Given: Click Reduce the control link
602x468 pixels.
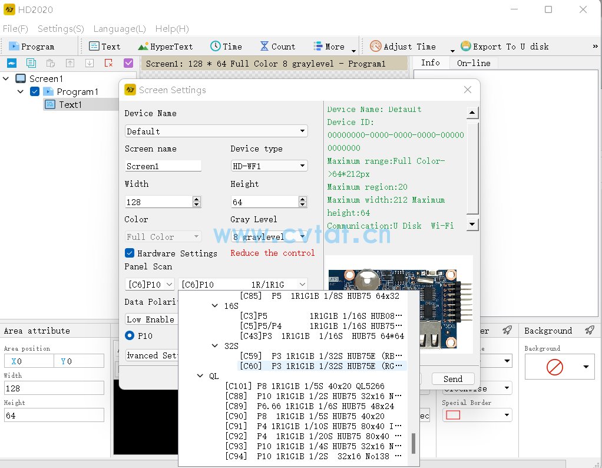Looking at the screenshot, I should tap(272, 253).
